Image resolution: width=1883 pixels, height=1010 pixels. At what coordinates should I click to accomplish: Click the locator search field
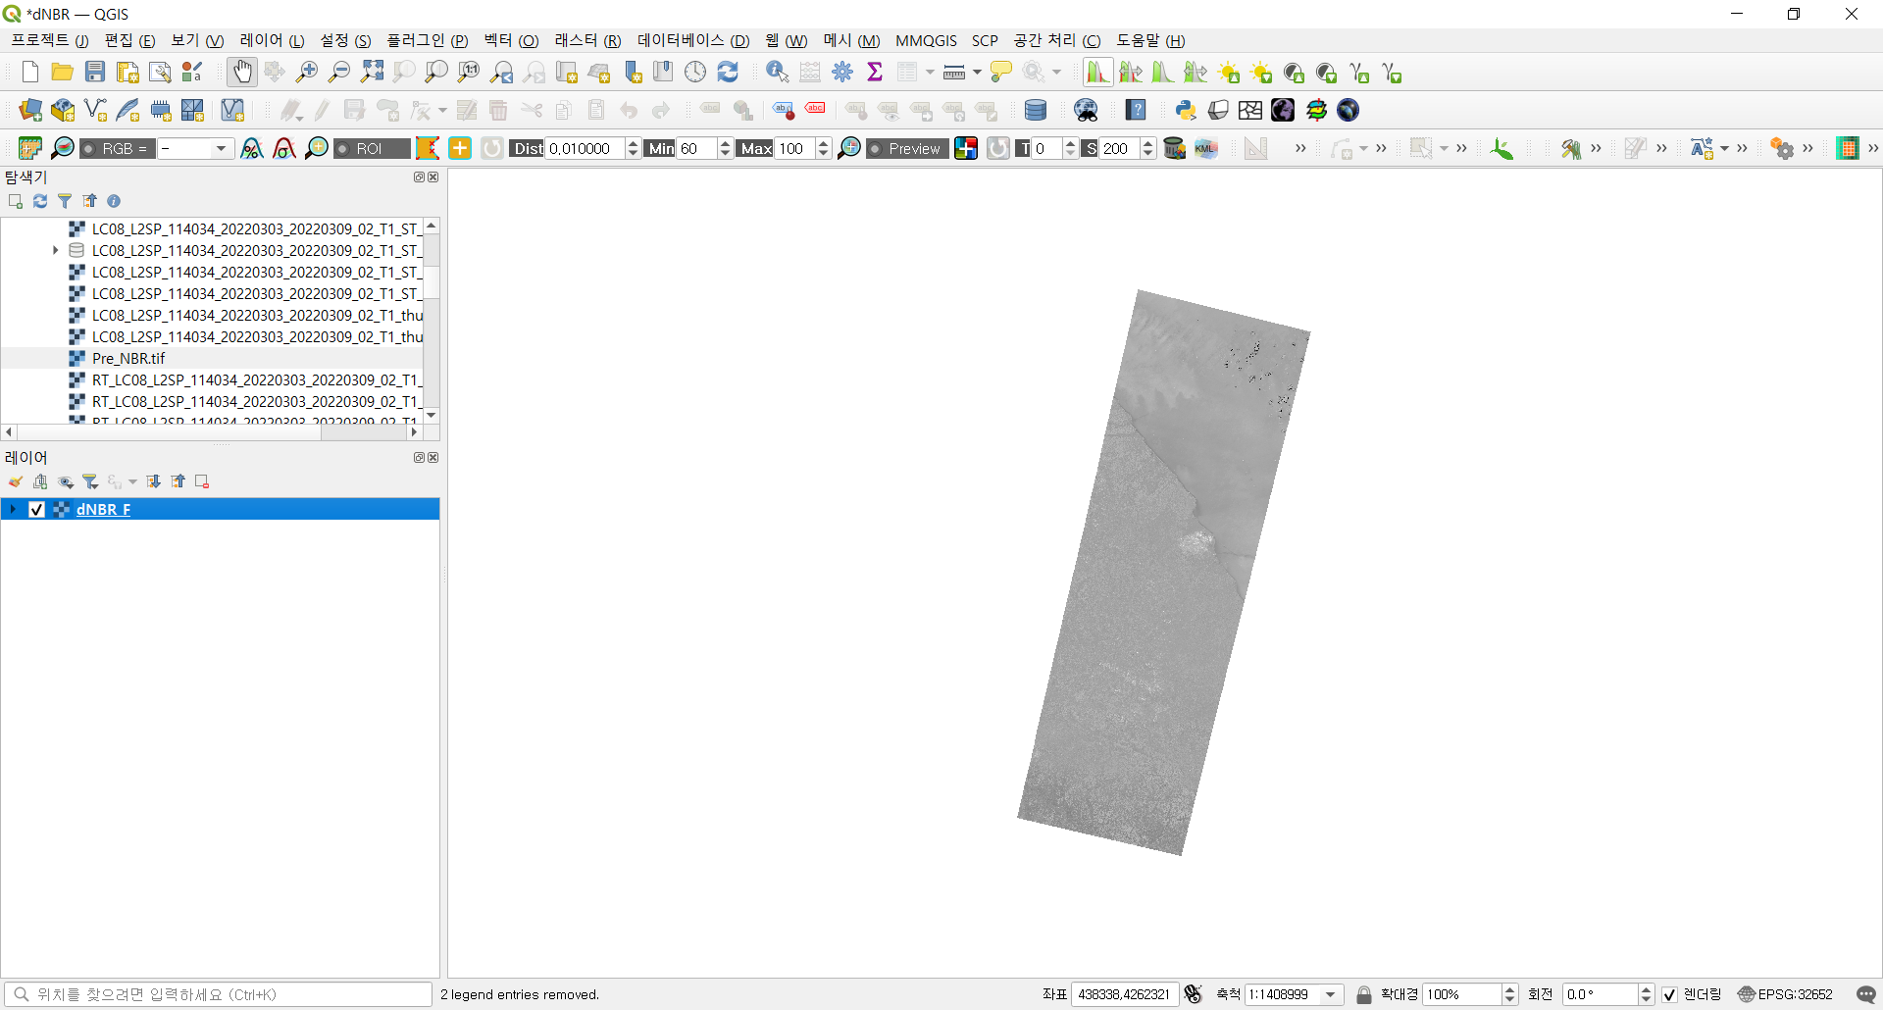tap(218, 994)
